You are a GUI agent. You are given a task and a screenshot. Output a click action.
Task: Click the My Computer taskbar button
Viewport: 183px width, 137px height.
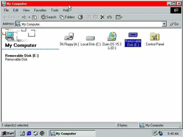72,133
